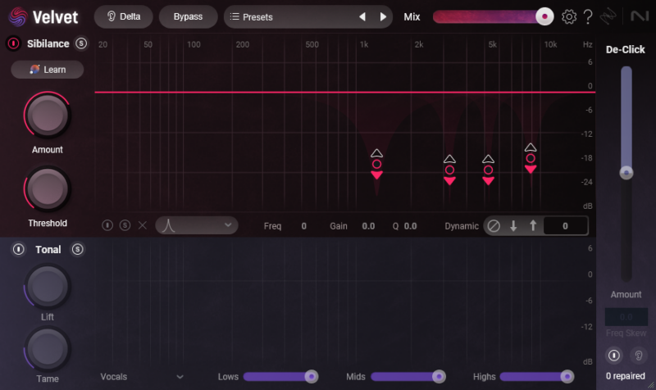Select the band node near 3k

pos(449,170)
